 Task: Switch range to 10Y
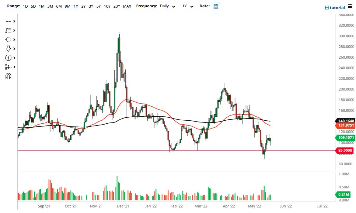[107, 6]
